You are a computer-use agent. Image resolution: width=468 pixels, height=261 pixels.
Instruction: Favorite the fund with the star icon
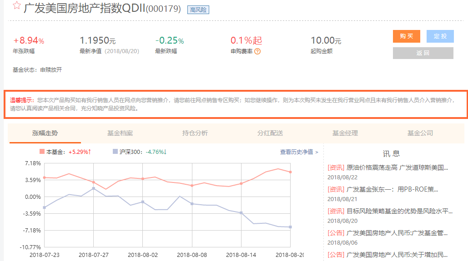[17, 5]
